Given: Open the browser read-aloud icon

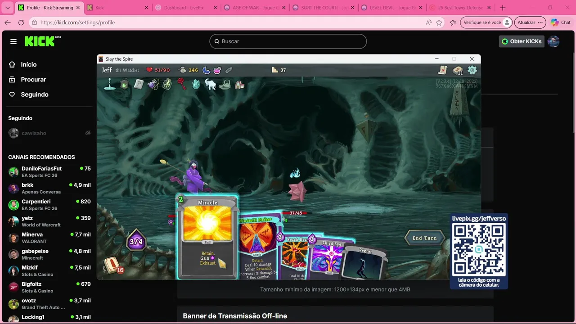Looking at the screenshot, I should (x=428, y=22).
